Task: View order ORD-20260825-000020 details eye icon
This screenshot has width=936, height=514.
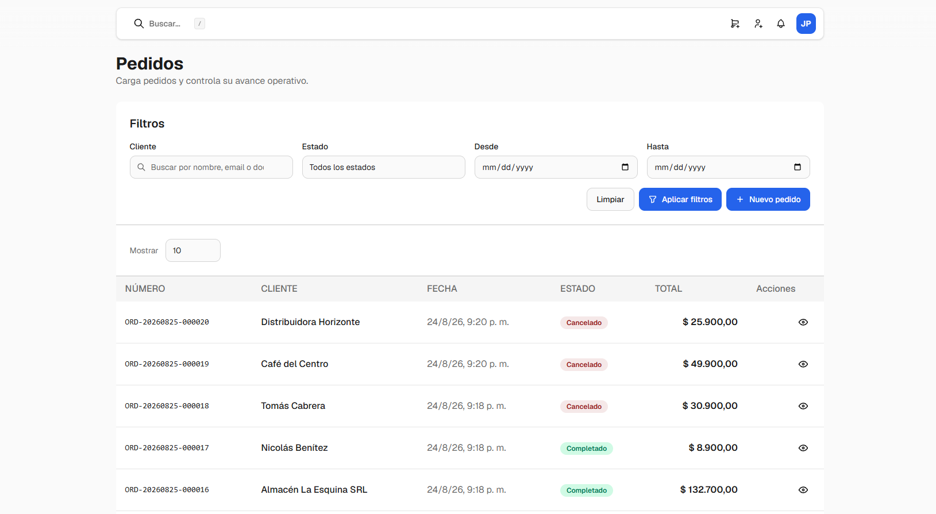Action: [803, 322]
